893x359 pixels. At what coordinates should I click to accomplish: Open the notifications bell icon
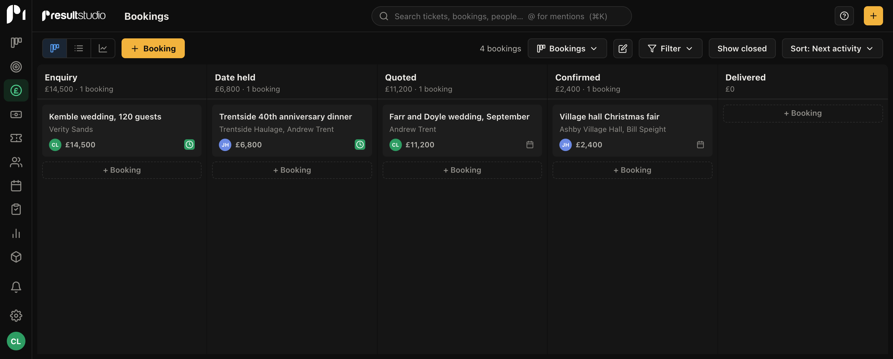click(16, 287)
